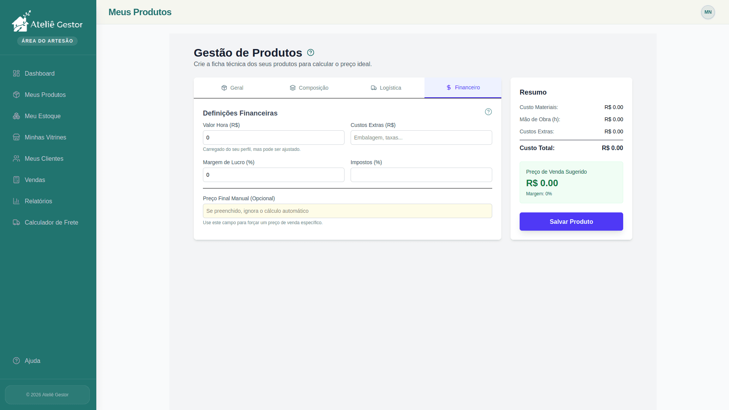Click the Calculador de Frete truck icon
This screenshot has width=729, height=410.
click(x=16, y=222)
